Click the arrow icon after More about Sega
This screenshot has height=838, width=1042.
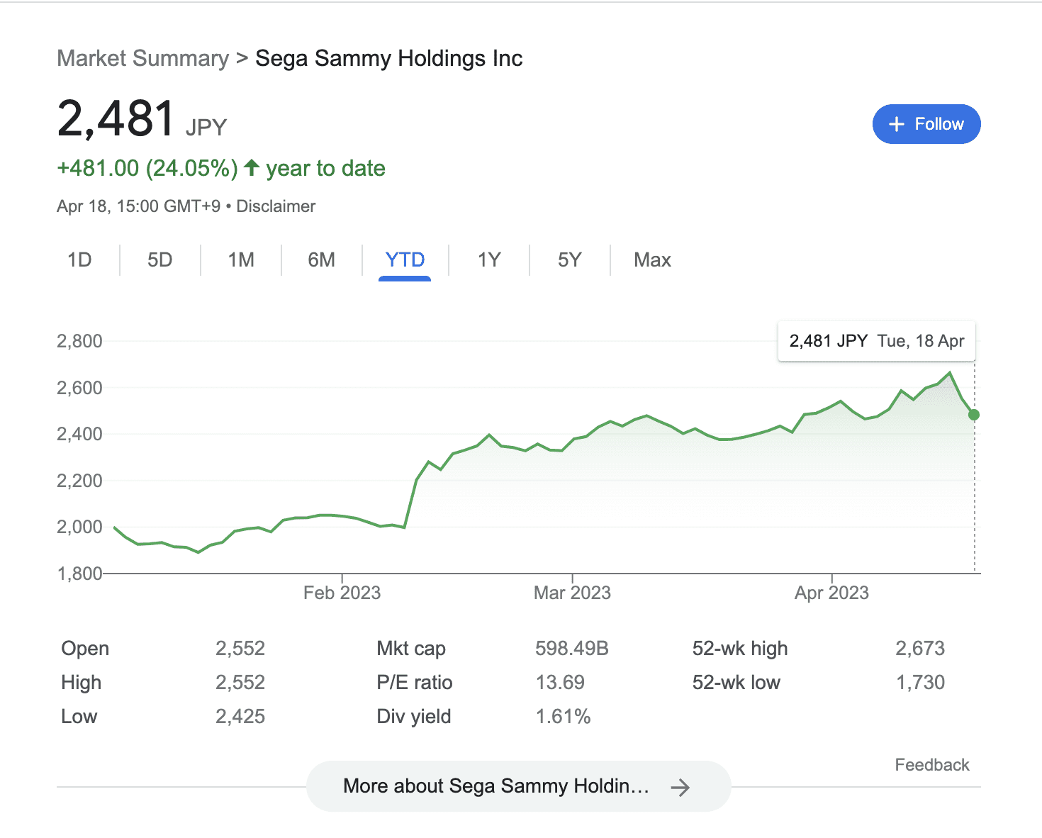point(680,787)
